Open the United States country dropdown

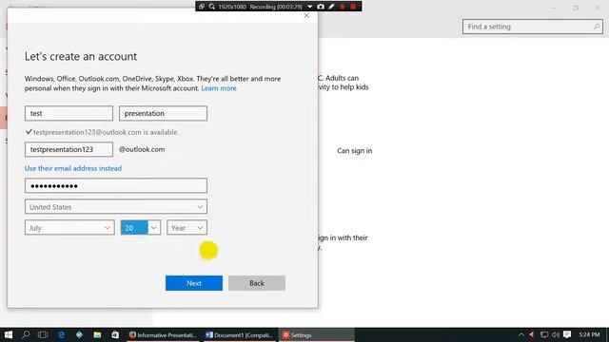coord(116,207)
